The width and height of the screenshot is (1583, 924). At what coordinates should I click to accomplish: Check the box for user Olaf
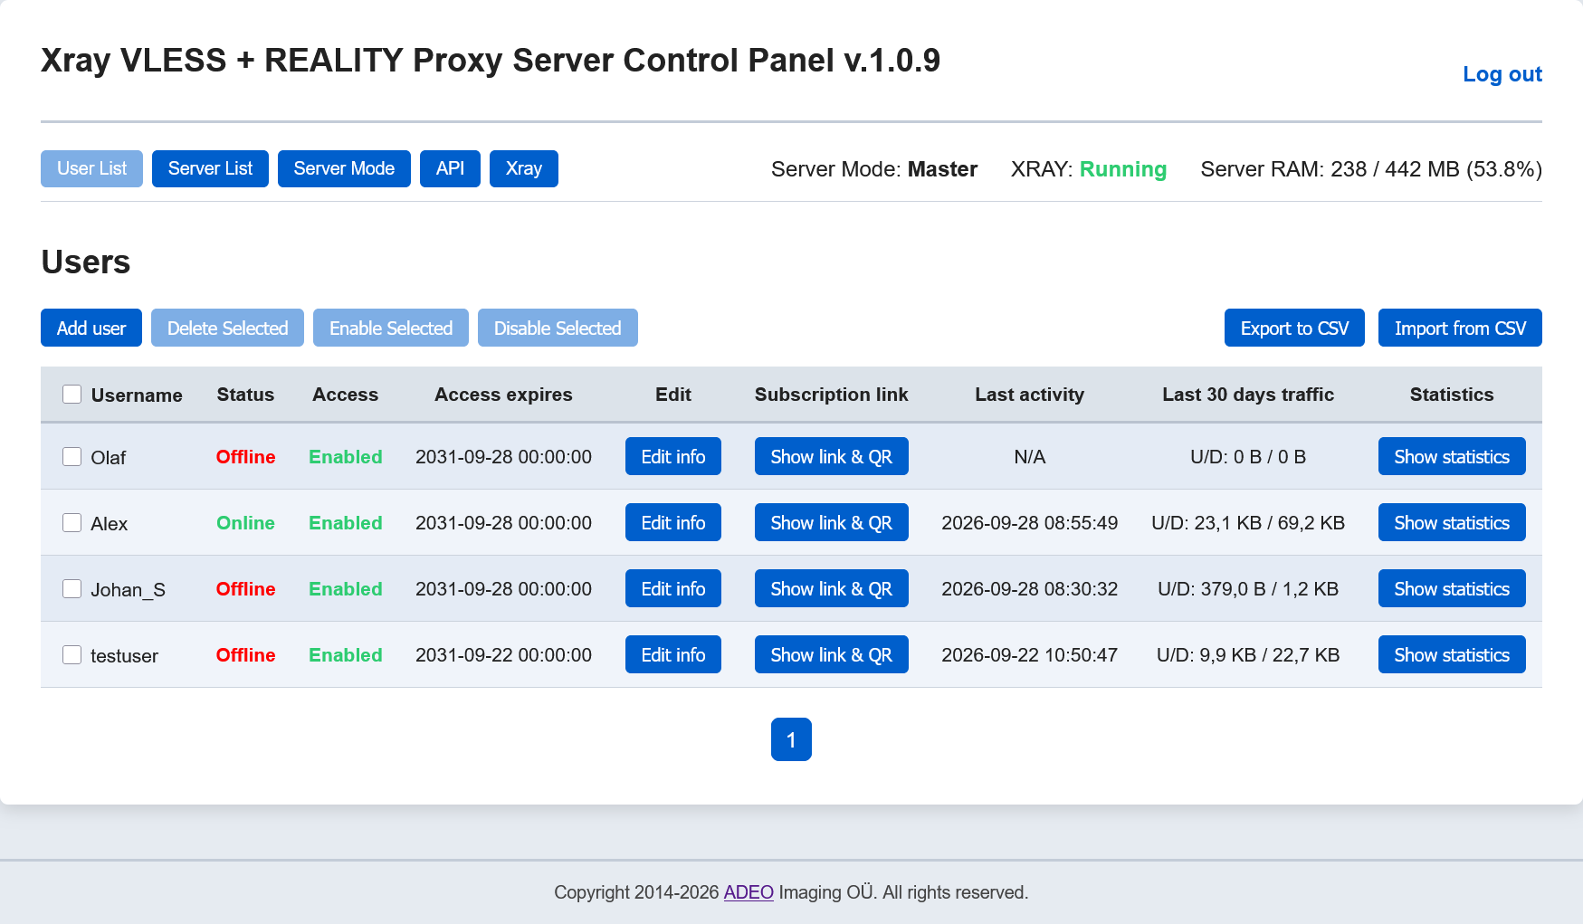(x=72, y=456)
